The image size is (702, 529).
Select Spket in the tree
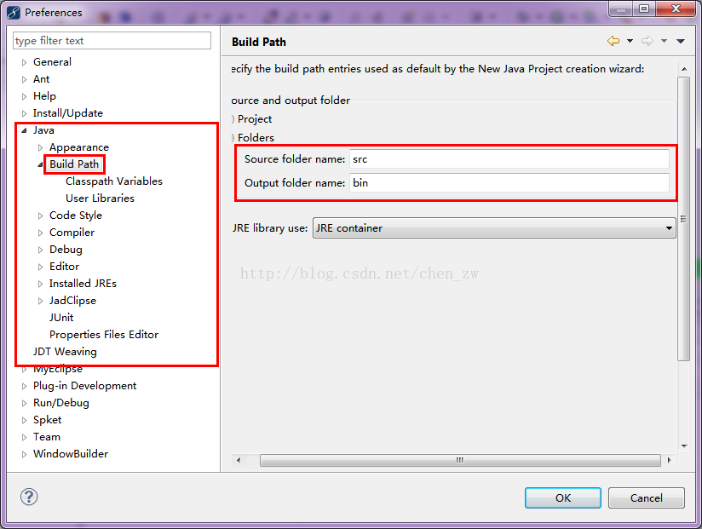coord(47,419)
